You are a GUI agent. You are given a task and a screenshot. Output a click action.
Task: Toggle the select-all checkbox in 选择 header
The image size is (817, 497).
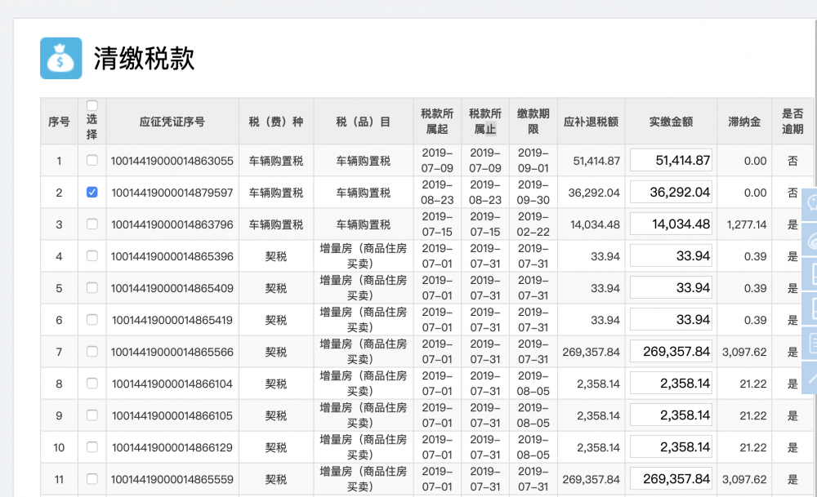pos(92,105)
